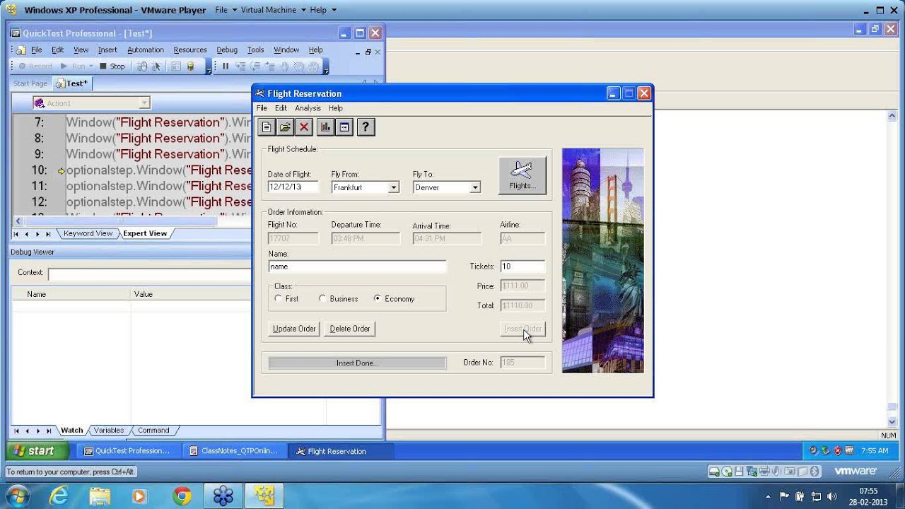The width and height of the screenshot is (905, 509).
Task: Click the blue flower app icon in taskbar
Action: click(223, 496)
